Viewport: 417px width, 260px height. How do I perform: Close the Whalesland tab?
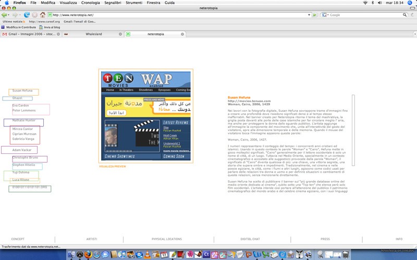pos(120,34)
